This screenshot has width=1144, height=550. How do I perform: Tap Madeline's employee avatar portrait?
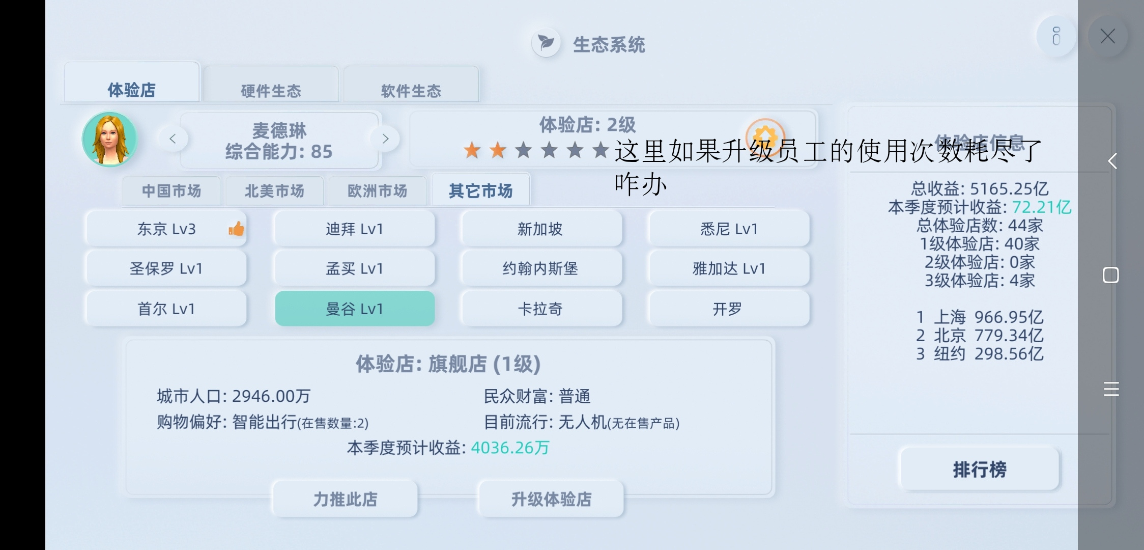pyautogui.click(x=109, y=140)
